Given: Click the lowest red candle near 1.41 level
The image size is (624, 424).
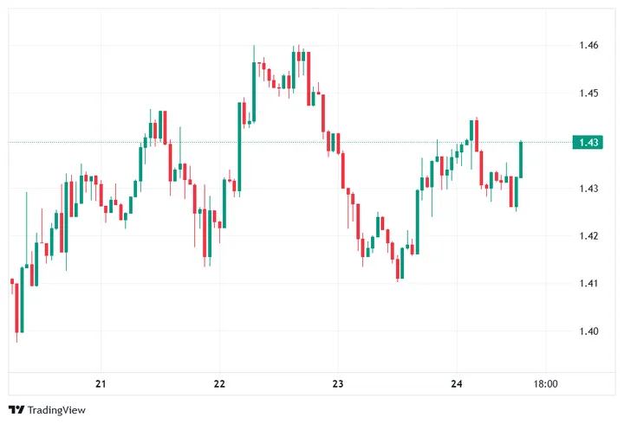Looking at the screenshot, I should point(399,269).
